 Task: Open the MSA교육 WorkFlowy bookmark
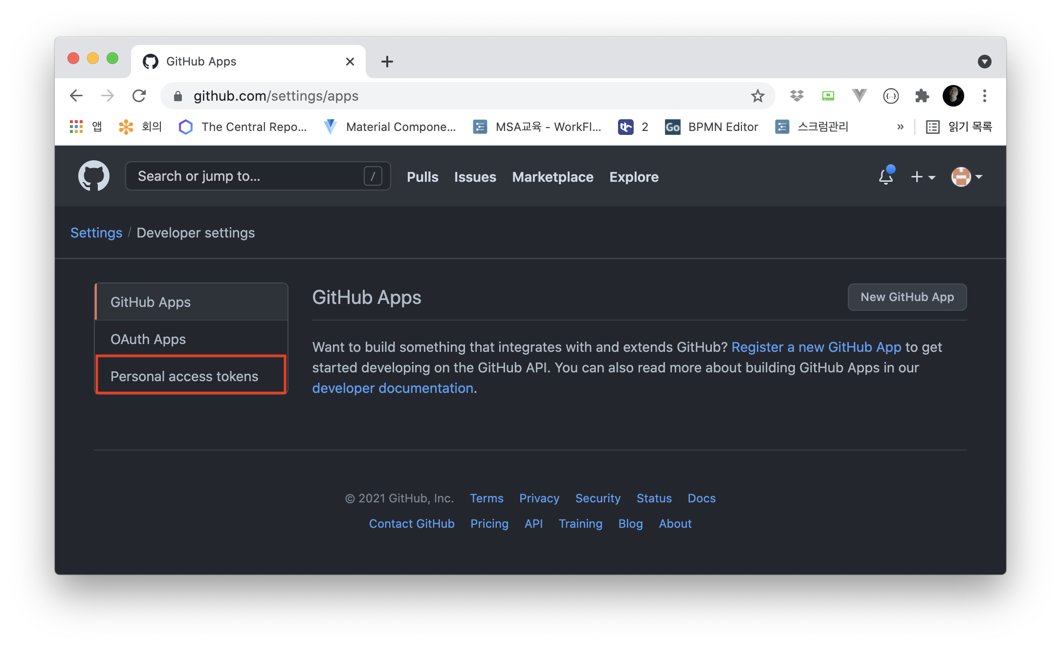point(537,127)
